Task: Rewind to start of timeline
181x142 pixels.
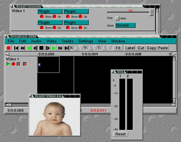Action: pos(16,48)
